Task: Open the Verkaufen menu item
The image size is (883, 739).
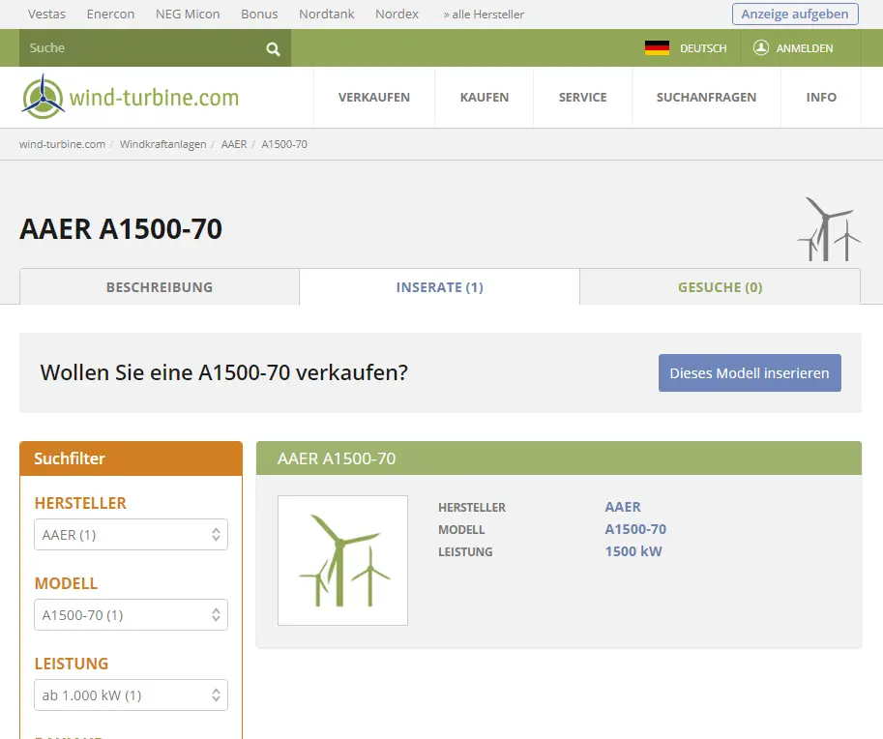Action: pos(374,97)
